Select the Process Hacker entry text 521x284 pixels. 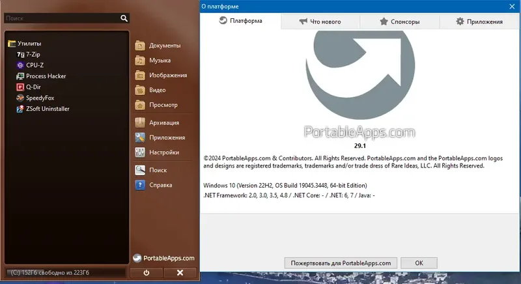[46, 76]
